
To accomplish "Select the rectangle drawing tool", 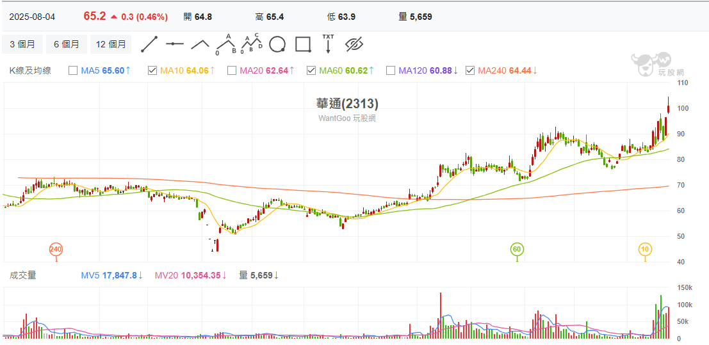I will (x=302, y=44).
